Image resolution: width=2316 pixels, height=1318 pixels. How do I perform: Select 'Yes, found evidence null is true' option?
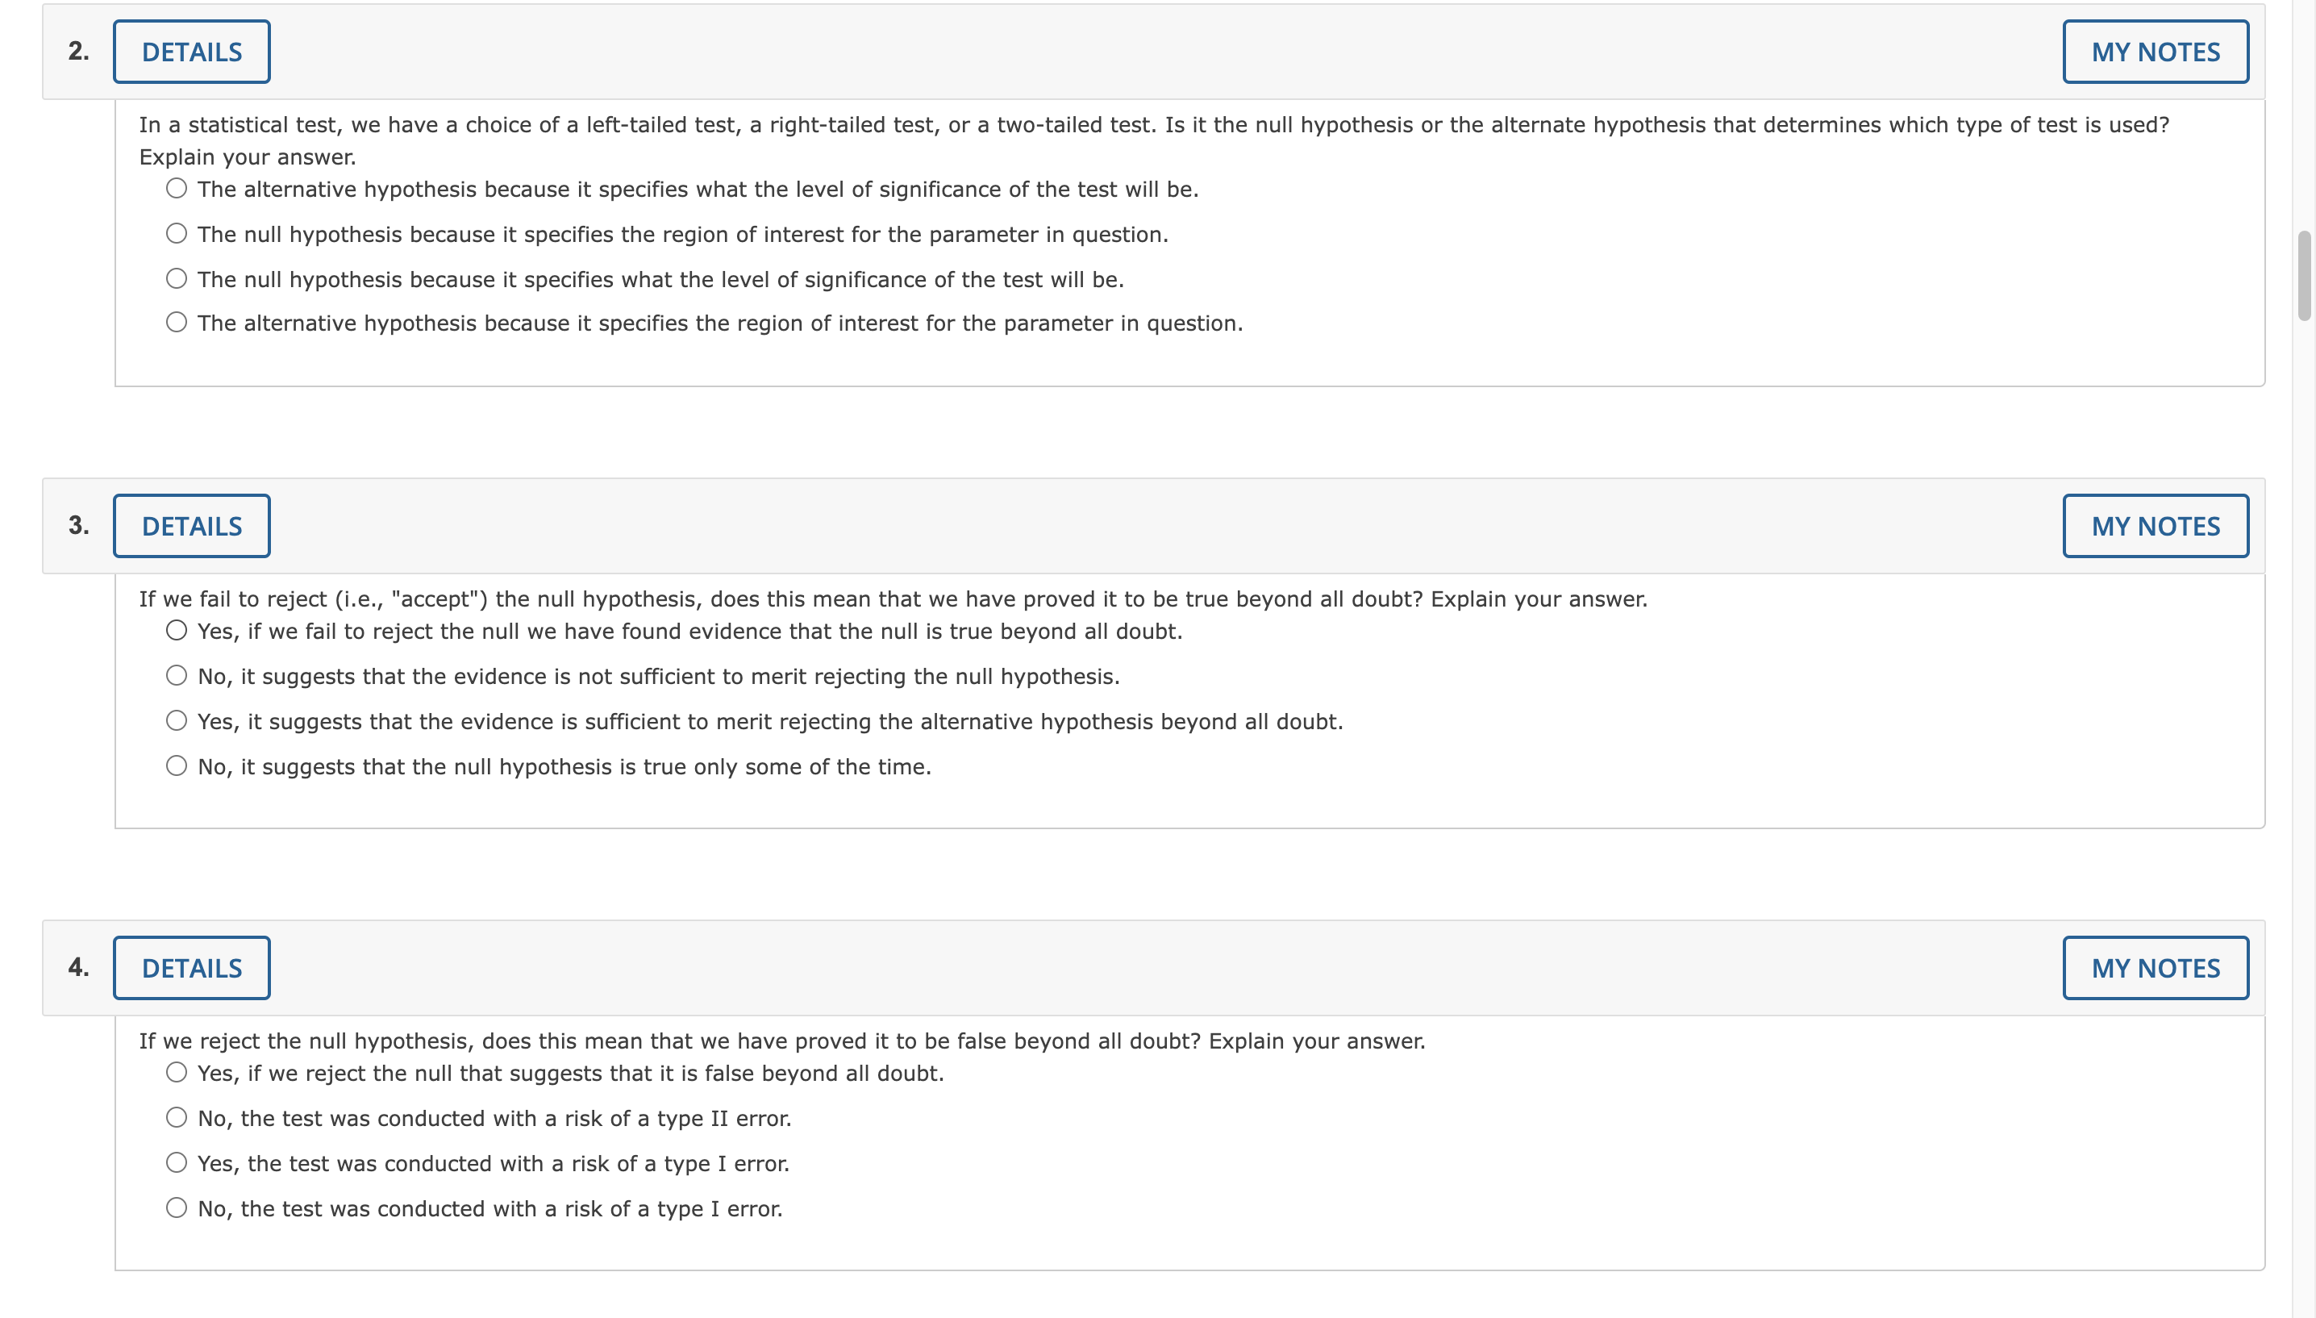(177, 630)
